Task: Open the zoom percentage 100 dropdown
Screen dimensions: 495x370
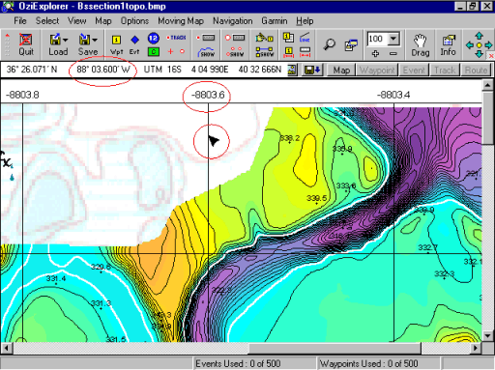Action: [393, 39]
